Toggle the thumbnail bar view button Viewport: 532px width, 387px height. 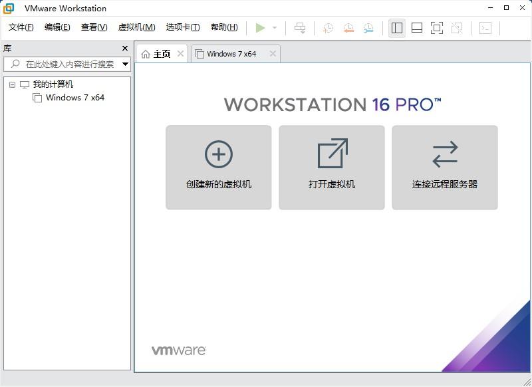[x=417, y=28]
